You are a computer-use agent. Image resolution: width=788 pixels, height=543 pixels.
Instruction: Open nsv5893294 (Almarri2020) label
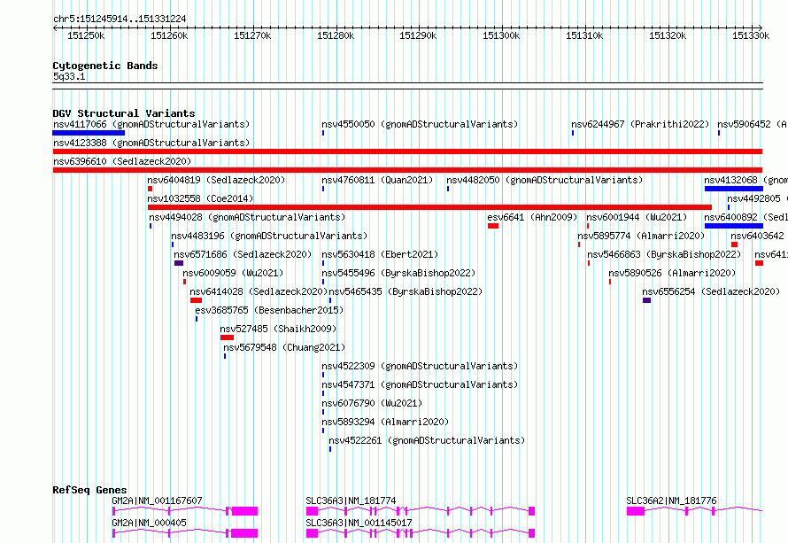click(385, 422)
